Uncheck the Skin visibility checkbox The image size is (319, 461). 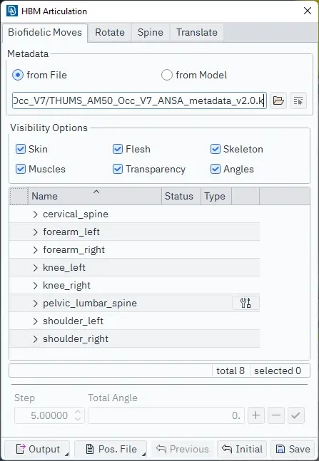[20, 149]
